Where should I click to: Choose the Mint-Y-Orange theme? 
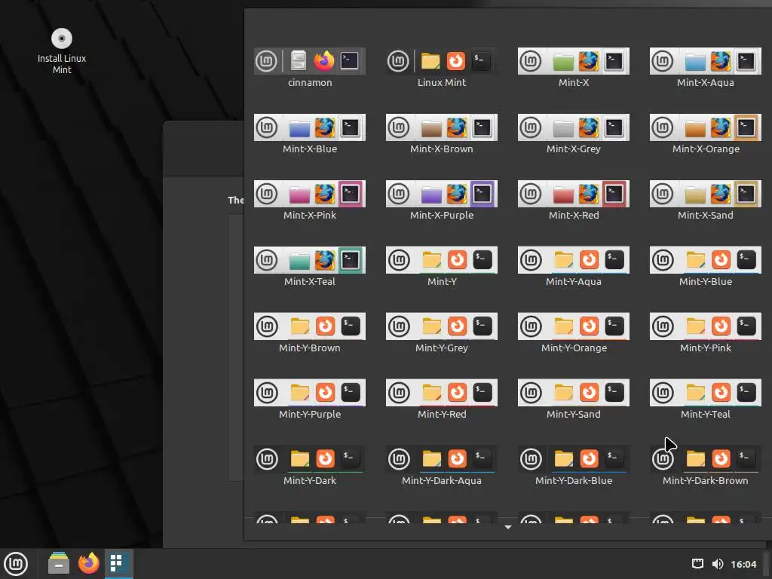point(574,332)
